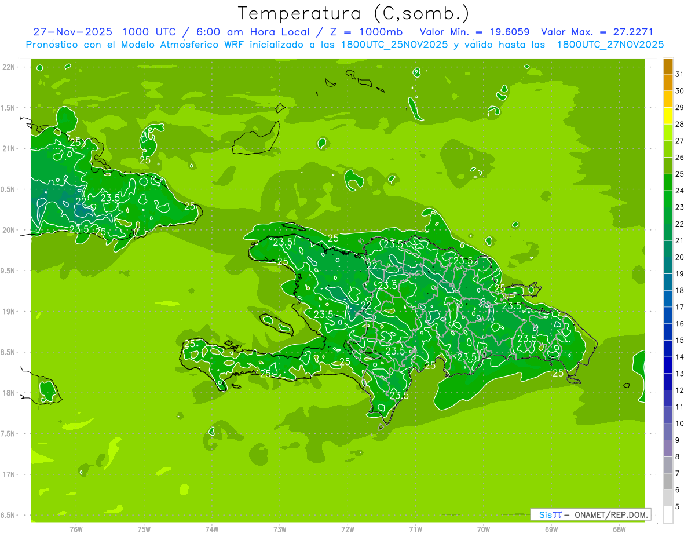Click the 18N latitude axis label
The width and height of the screenshot is (695, 537).
click(10, 393)
